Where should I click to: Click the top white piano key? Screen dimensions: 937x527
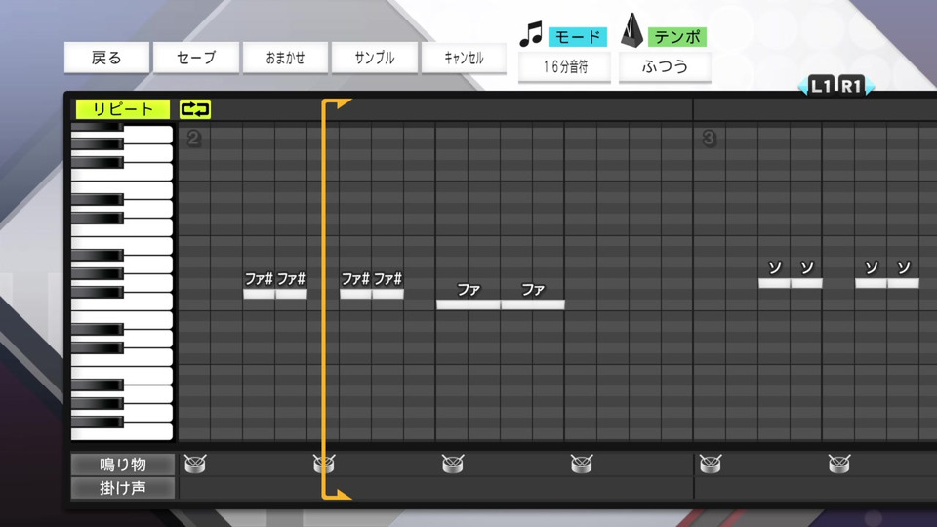[x=148, y=134]
